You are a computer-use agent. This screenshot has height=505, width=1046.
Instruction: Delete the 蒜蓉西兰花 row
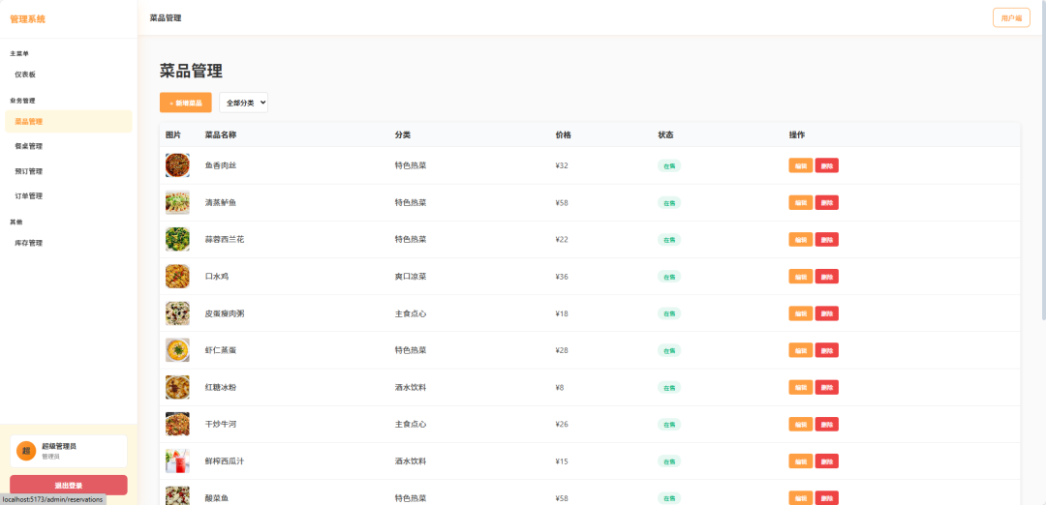click(x=826, y=239)
